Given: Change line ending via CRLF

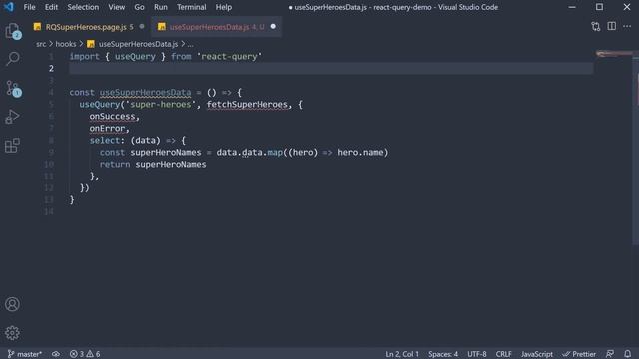Looking at the screenshot, I should (503, 354).
